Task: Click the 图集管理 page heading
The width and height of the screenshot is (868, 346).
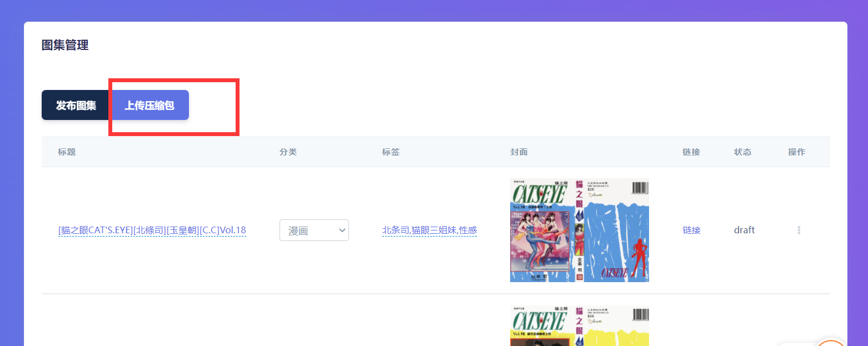Action: [x=65, y=46]
